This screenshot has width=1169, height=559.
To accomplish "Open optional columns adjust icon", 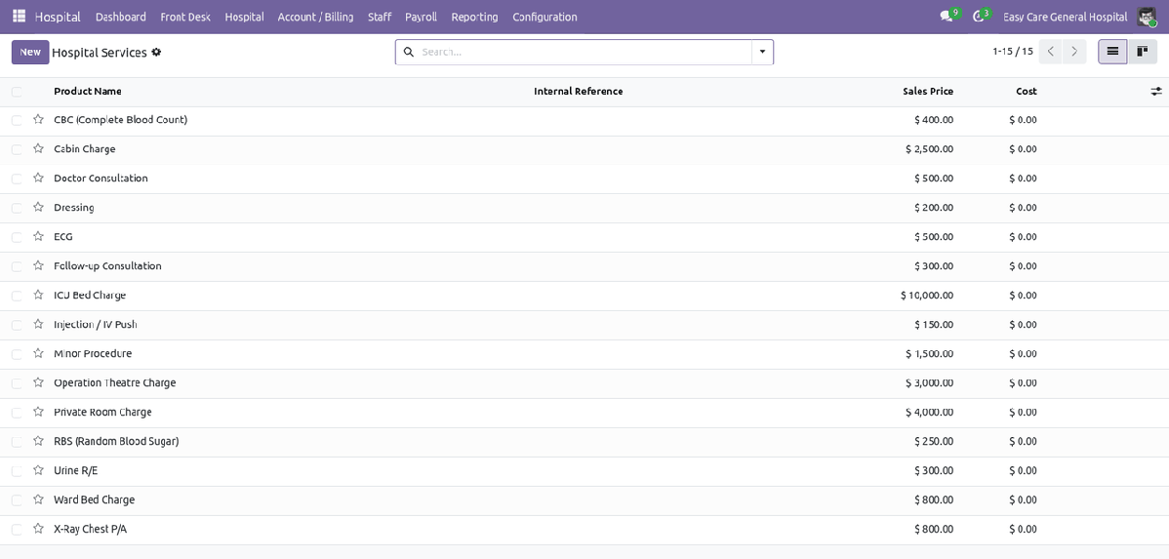I will (1155, 91).
